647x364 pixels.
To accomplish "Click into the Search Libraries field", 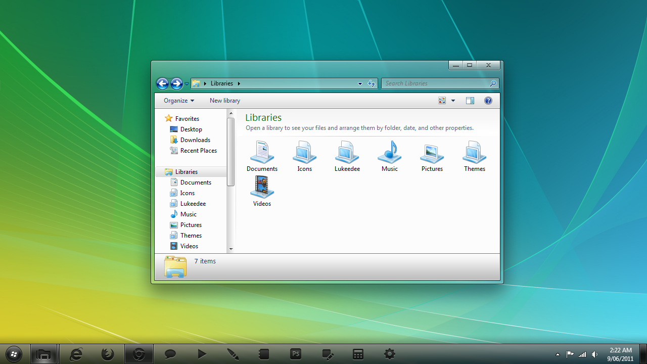I will (x=436, y=83).
